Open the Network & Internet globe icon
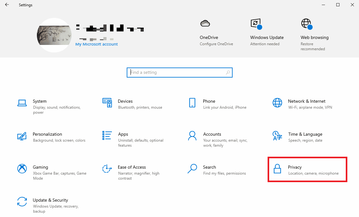The height and width of the screenshot is (217, 359). click(277, 103)
